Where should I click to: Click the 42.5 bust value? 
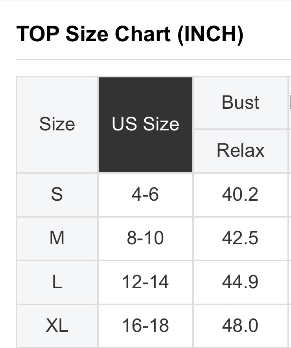[240, 238]
